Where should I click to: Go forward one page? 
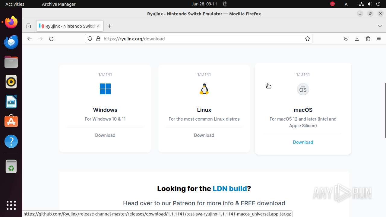coord(40,39)
